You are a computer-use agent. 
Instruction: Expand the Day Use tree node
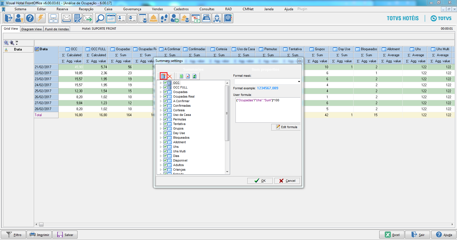pos(161,133)
